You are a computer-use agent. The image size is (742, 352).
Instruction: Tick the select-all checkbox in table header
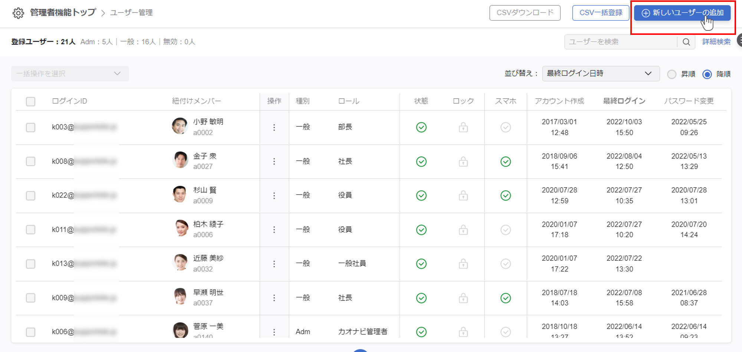pyautogui.click(x=31, y=101)
